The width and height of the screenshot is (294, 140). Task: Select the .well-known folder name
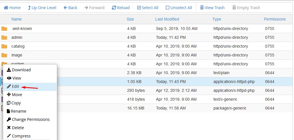pyautogui.click(x=22, y=29)
